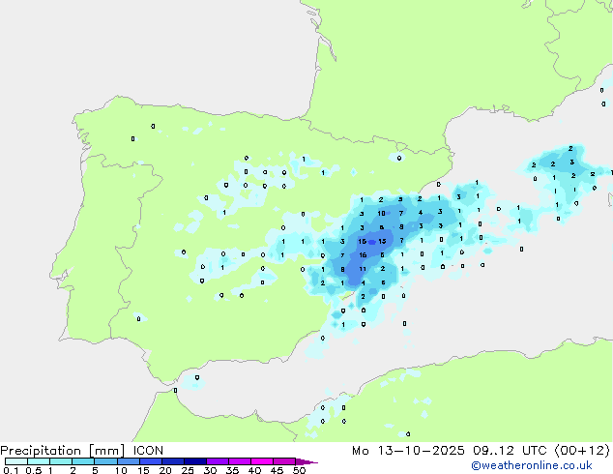This screenshot has width=613, height=474.
Task: Click the '09..12 UTC' time range text
Action: (x=509, y=451)
